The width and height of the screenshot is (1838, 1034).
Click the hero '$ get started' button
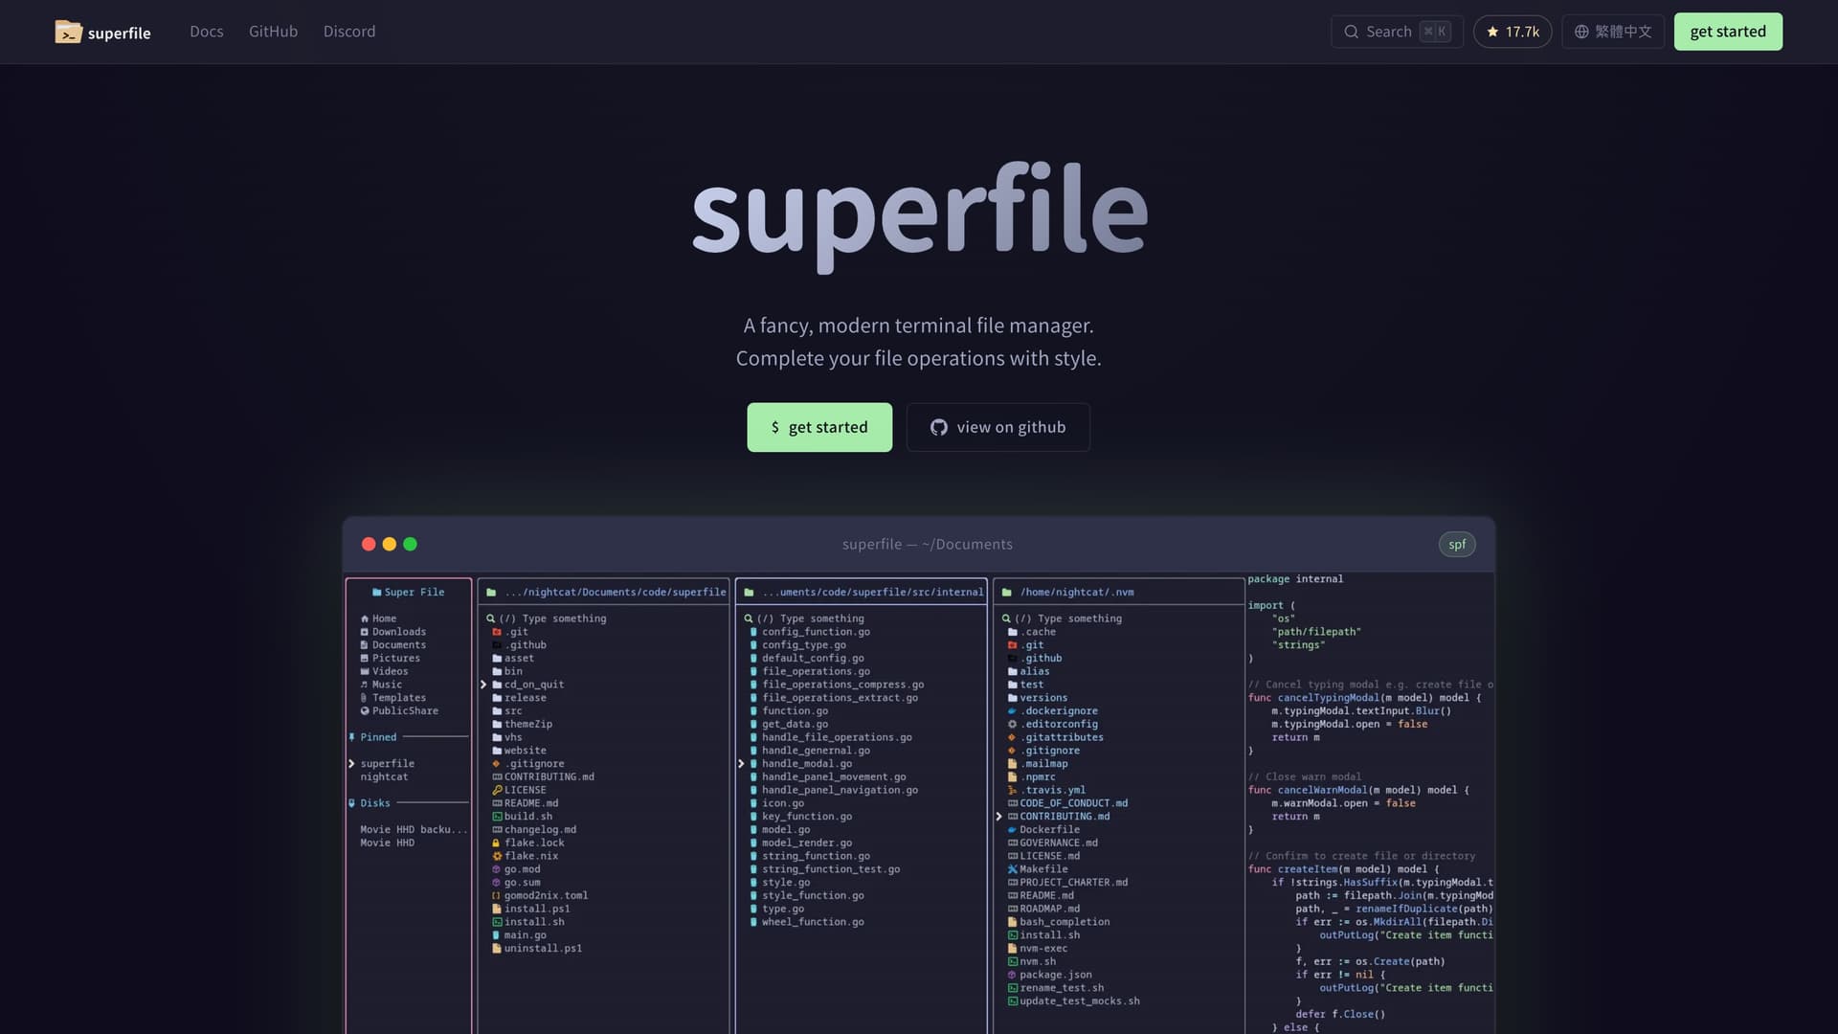(819, 427)
